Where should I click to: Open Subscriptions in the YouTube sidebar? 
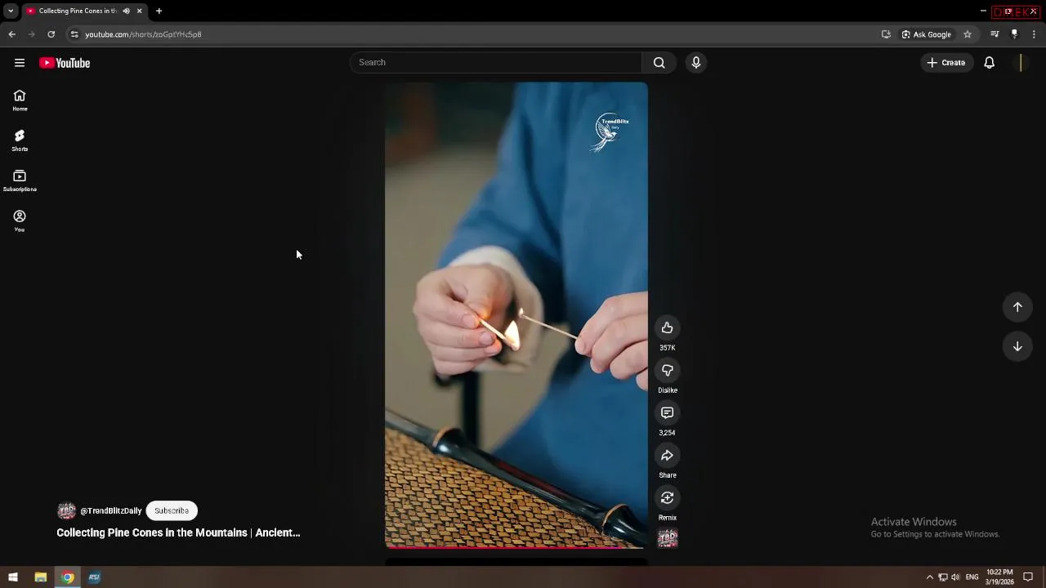coord(20,180)
